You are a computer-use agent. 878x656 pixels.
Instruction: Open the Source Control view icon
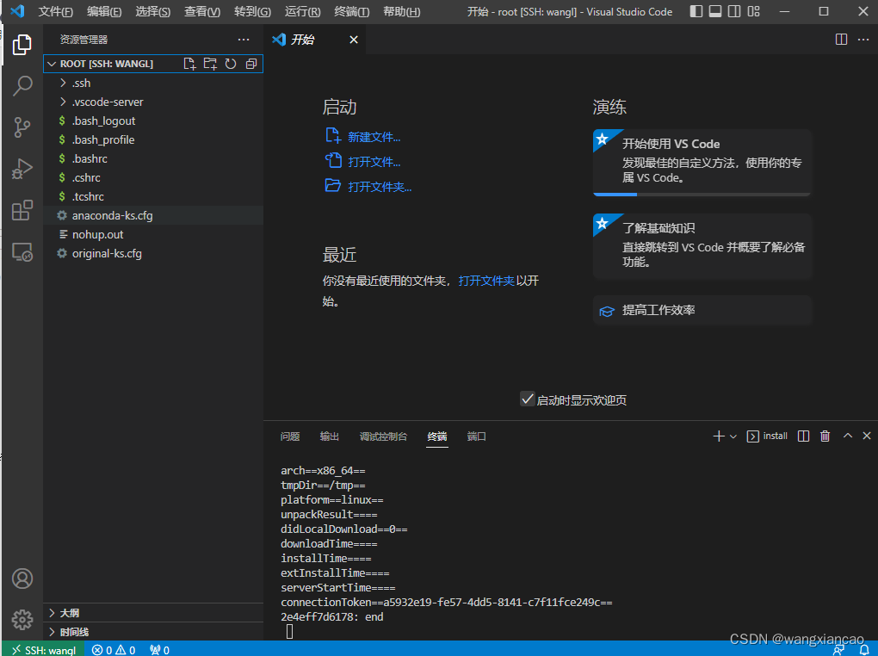pyautogui.click(x=22, y=127)
